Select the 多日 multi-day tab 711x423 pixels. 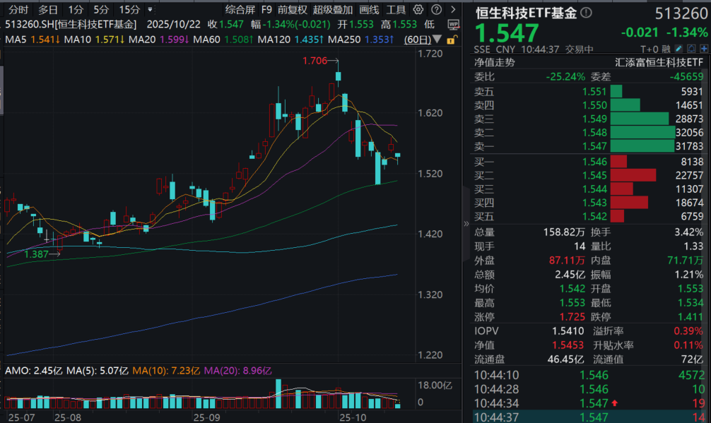(48, 10)
